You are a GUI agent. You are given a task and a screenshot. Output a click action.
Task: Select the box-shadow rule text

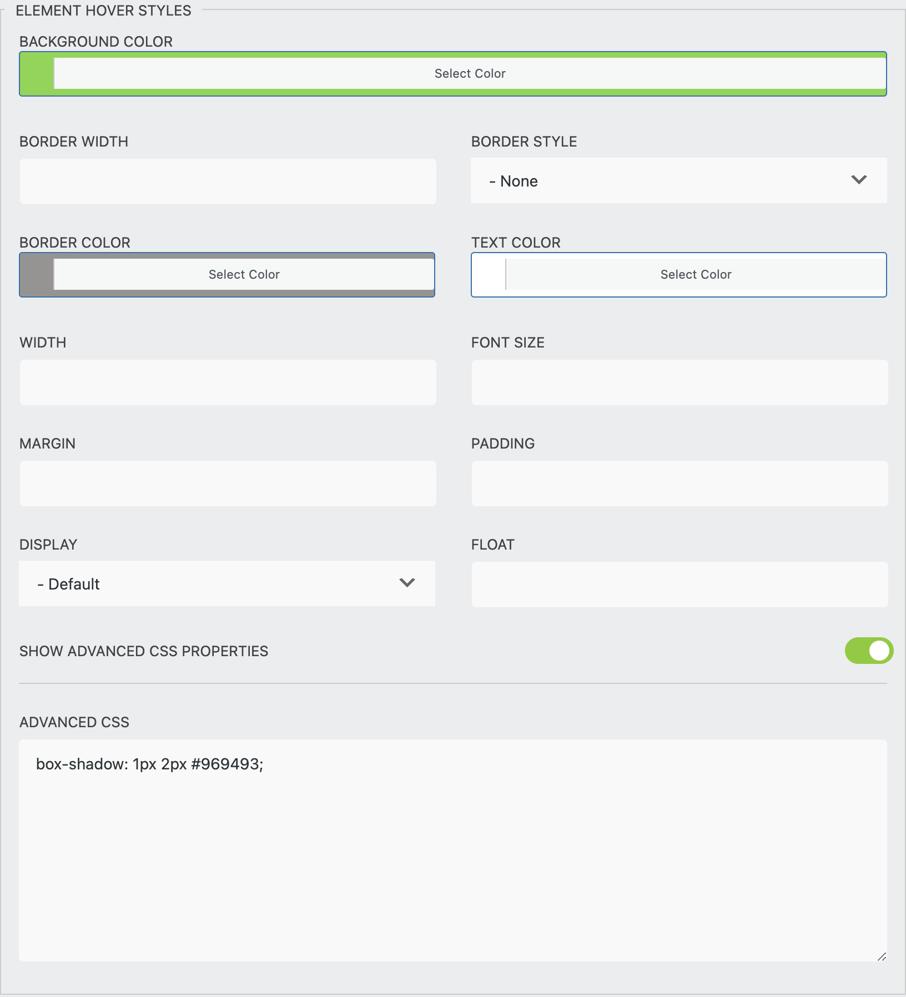click(150, 764)
